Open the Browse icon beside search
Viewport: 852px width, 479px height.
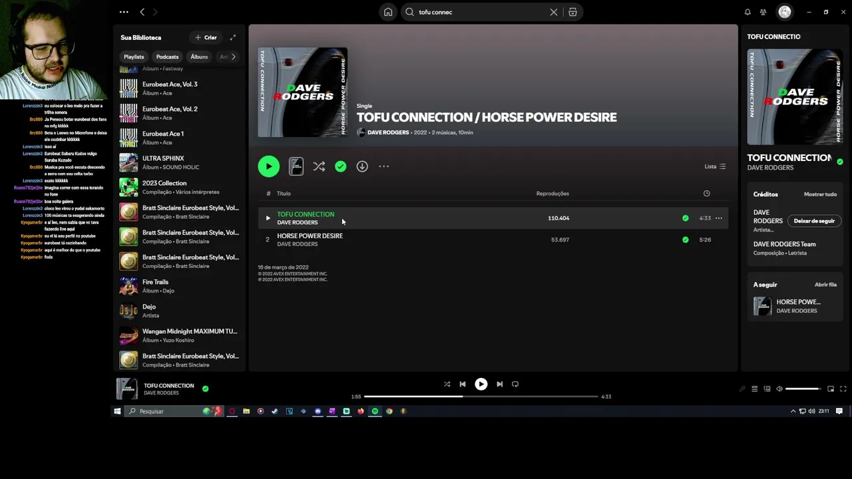[572, 12]
